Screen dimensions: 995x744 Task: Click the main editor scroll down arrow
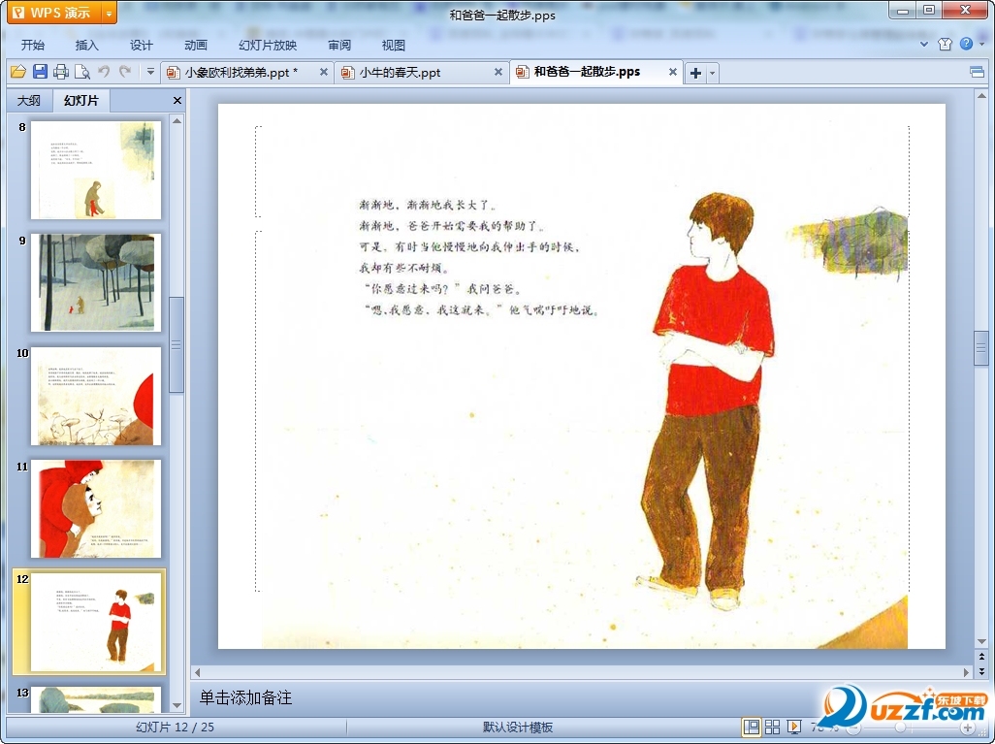click(981, 641)
